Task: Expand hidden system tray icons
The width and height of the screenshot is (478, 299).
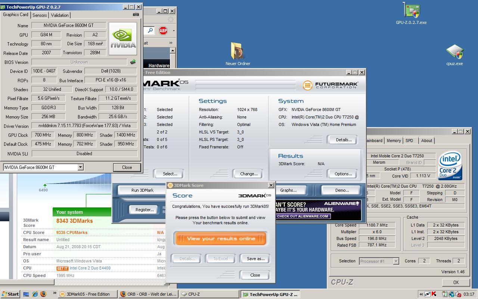Action: (421, 294)
